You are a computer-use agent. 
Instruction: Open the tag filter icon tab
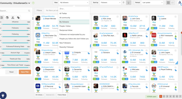(x=18, y=18)
